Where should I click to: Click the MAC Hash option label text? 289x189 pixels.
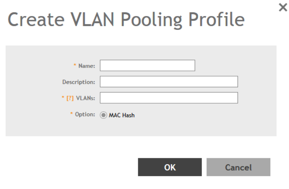[122, 115]
